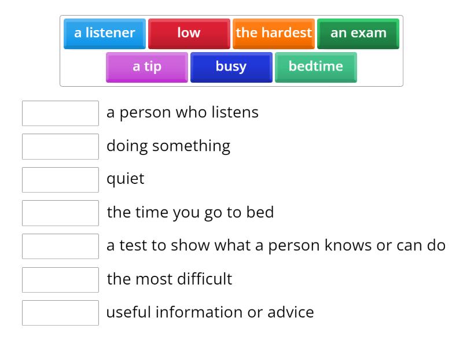This screenshot has width=463, height=347.
Task: Click the definition 'doing something'
Action: [168, 146]
